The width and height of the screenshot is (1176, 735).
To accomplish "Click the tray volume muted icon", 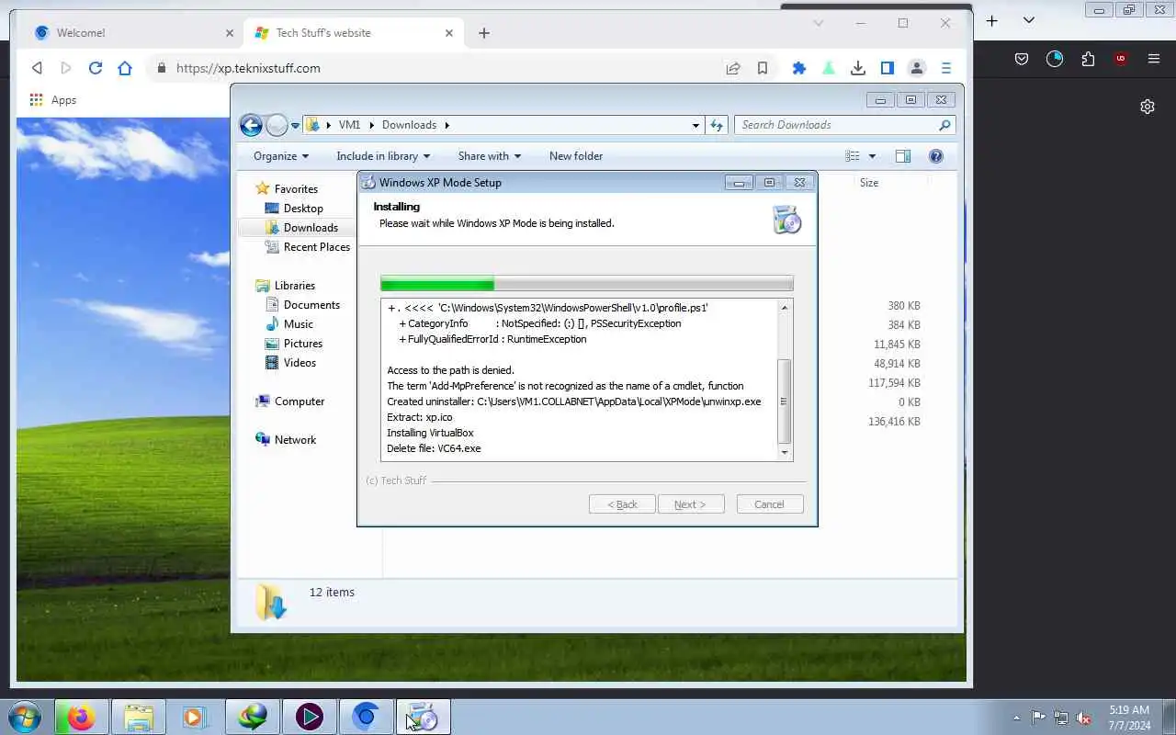I will pos(1084,718).
